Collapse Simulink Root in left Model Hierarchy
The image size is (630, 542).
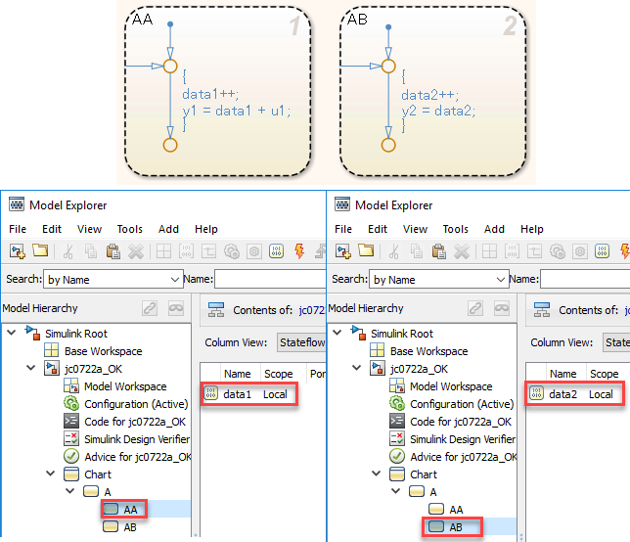pos(12,333)
